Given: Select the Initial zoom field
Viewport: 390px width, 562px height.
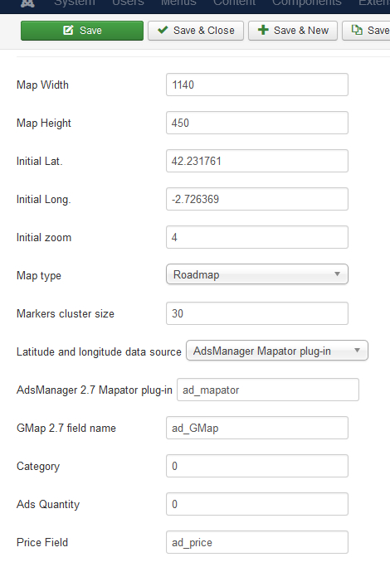Looking at the screenshot, I should point(257,237).
